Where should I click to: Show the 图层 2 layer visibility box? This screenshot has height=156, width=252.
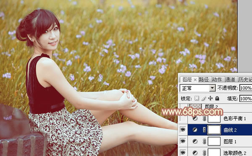(183, 107)
